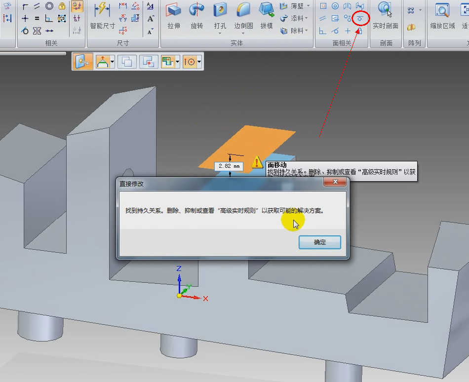Select the concentric circles relation icon
The width and height of the screenshot is (469, 382).
pyautogui.click(x=49, y=6)
